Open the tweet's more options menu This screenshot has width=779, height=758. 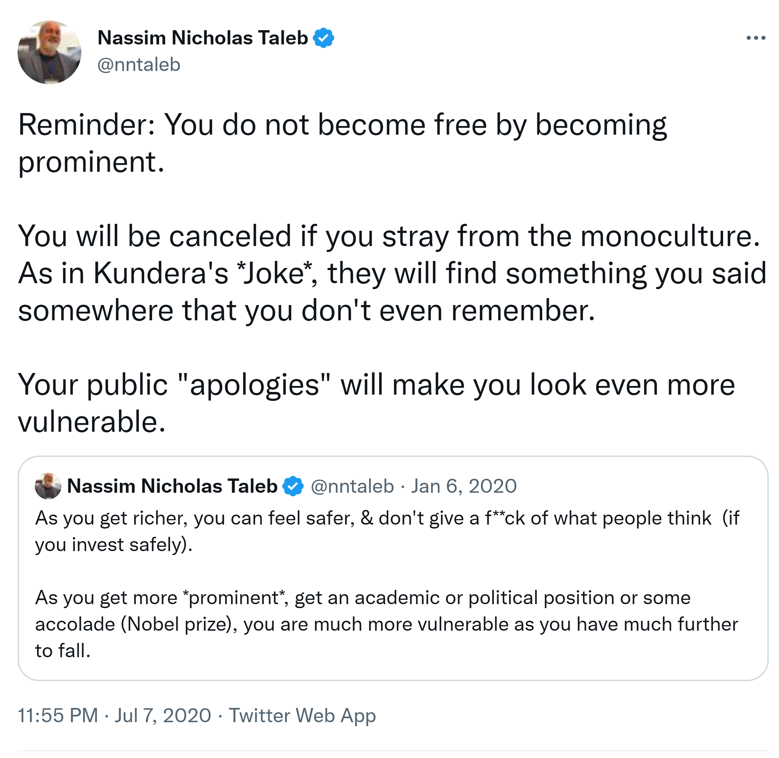click(755, 38)
